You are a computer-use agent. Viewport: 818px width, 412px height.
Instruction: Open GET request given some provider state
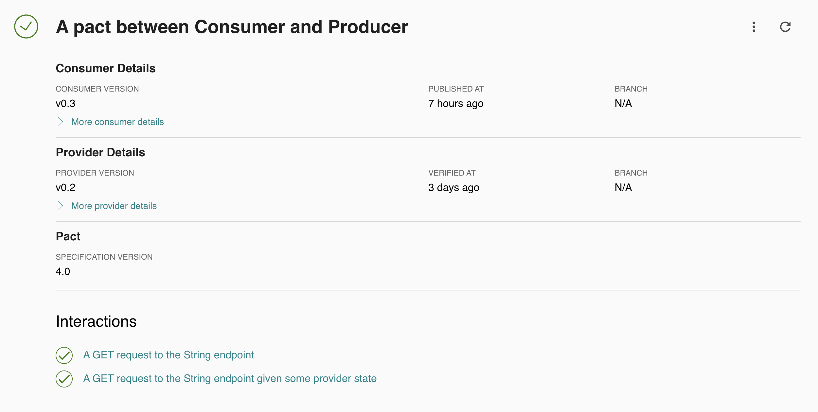click(230, 379)
